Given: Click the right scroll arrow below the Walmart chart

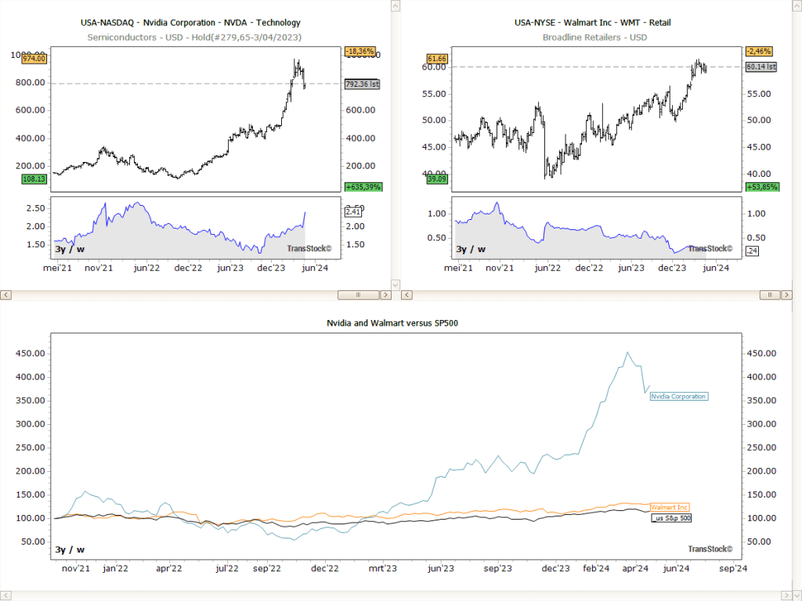Looking at the screenshot, I should coord(786,296).
